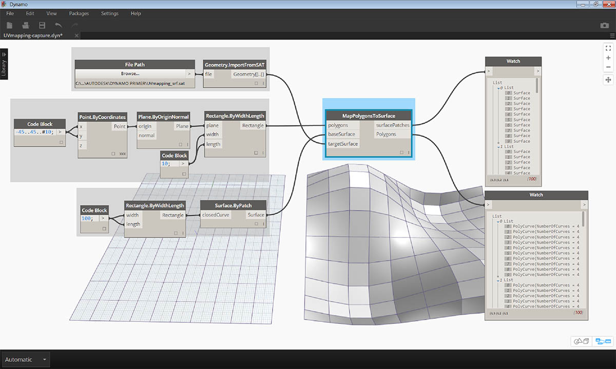Image resolution: width=616 pixels, height=369 pixels.
Task: Click the zoom out minus icon
Action: point(608,67)
